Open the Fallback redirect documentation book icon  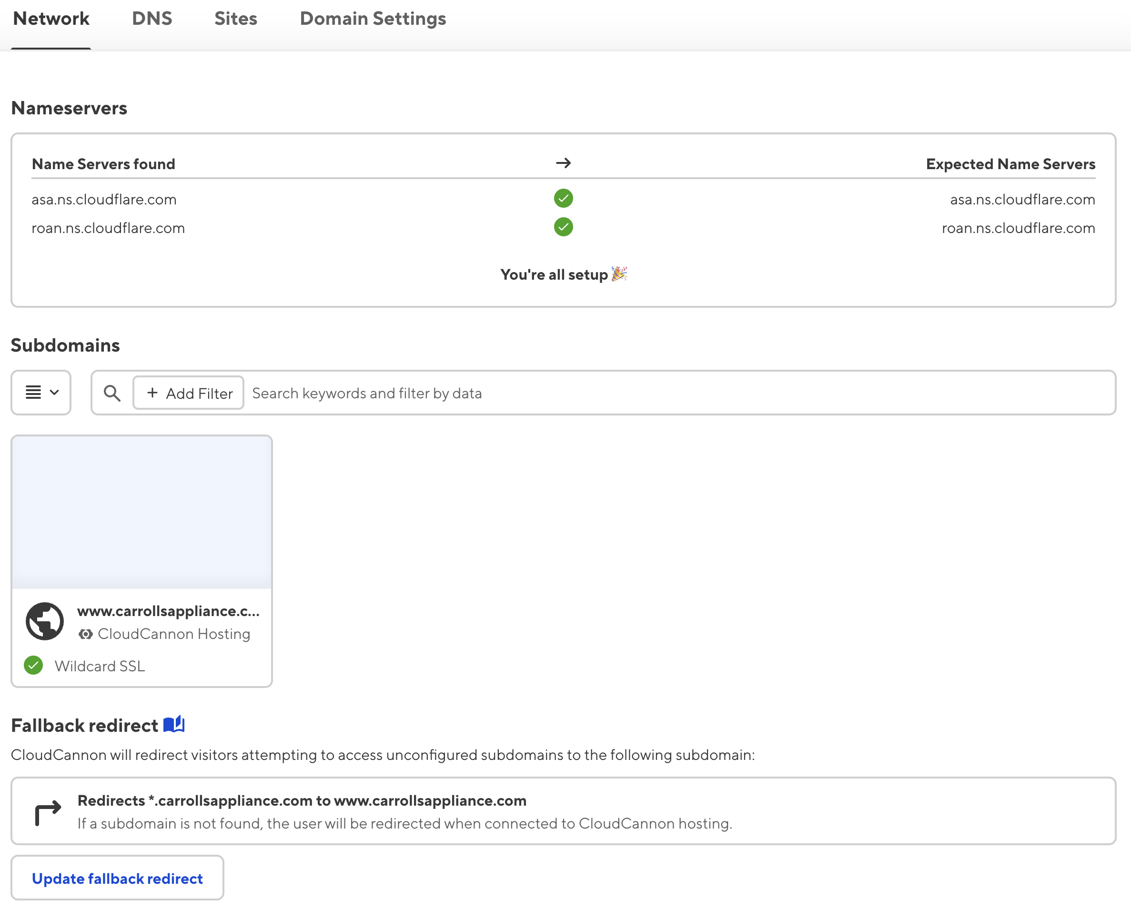point(174,724)
